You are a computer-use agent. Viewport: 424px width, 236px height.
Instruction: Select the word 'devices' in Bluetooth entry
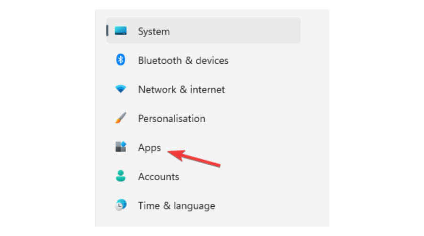coord(212,60)
